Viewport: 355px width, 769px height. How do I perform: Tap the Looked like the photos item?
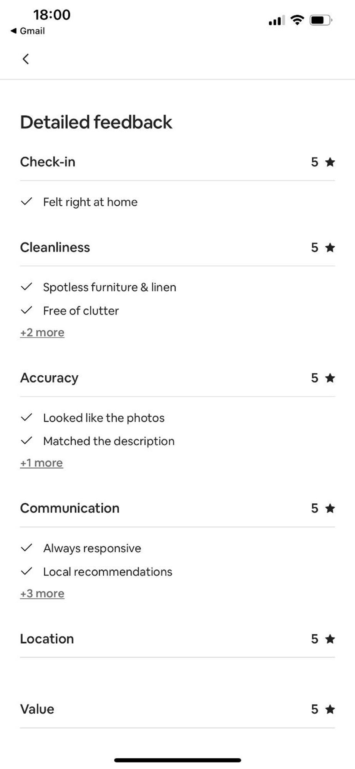(104, 418)
